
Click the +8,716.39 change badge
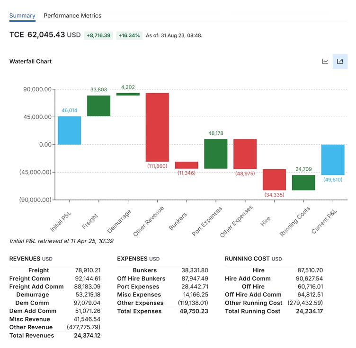pos(98,35)
